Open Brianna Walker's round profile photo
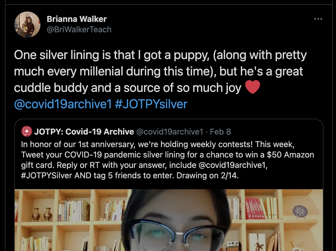 pos(27,25)
